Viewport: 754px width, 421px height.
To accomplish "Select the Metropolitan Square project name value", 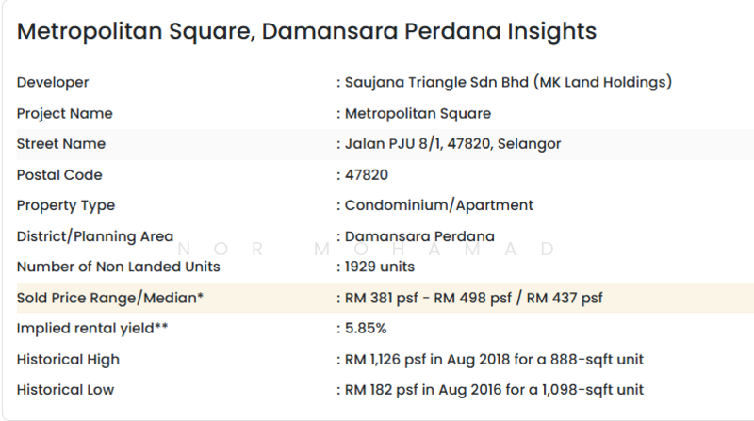I will 417,114.
